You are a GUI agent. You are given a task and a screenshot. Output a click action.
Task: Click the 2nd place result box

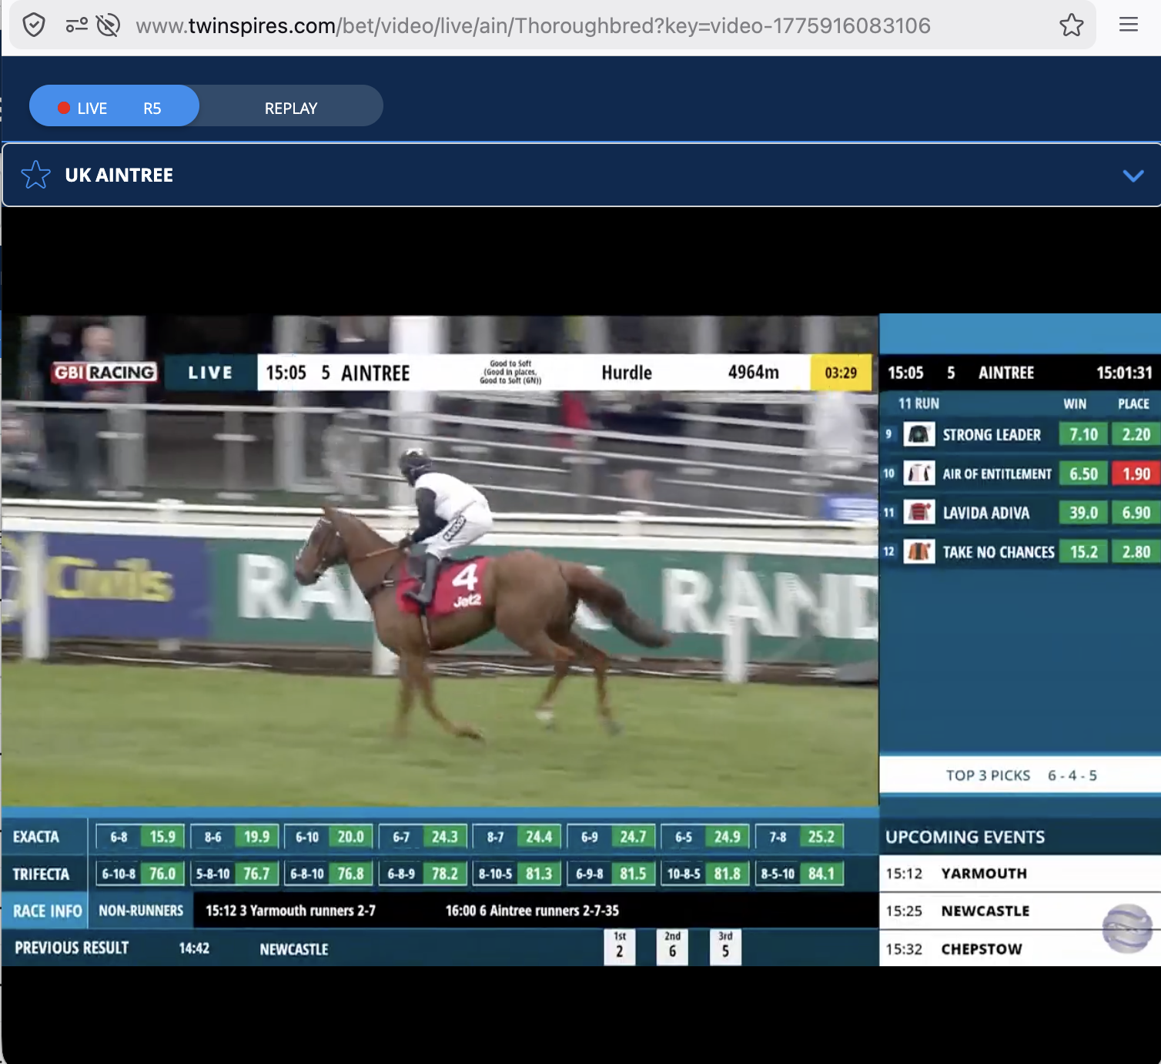(x=672, y=947)
